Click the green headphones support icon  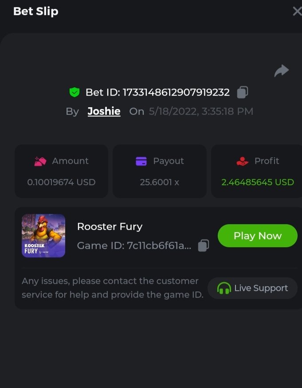(x=224, y=288)
